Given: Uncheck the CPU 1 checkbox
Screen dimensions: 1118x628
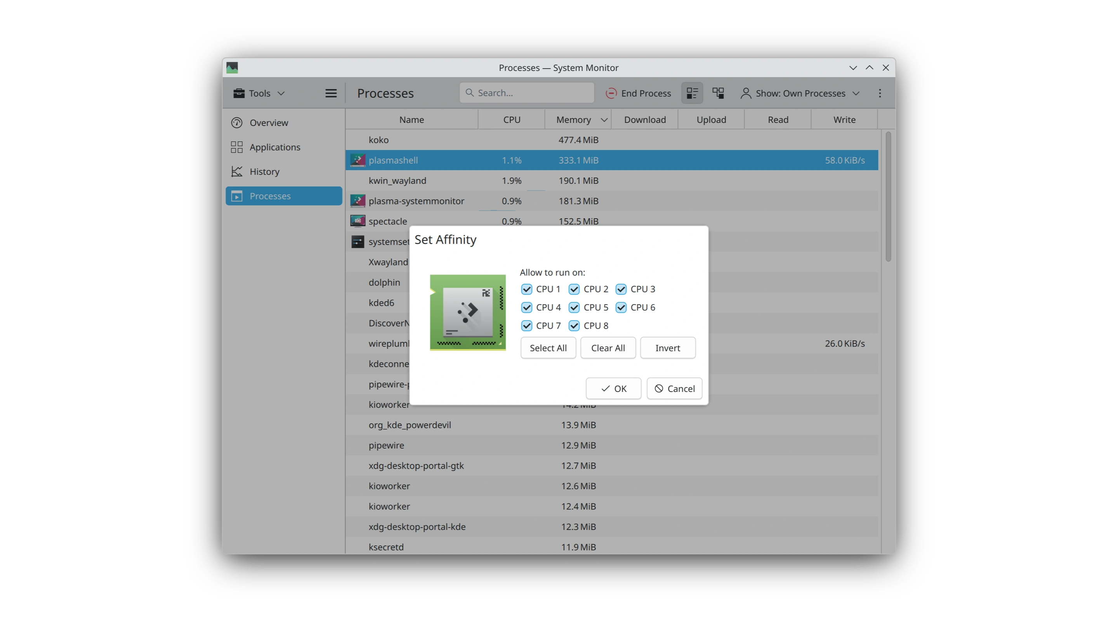Looking at the screenshot, I should click(x=526, y=289).
